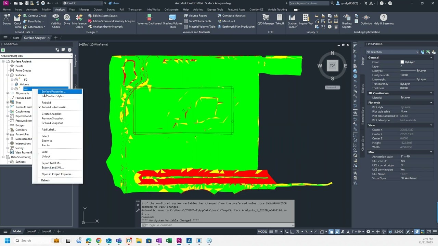Click Edit in Storm Sewers
This screenshot has width=438, height=246.
pyautogui.click(x=103, y=16)
